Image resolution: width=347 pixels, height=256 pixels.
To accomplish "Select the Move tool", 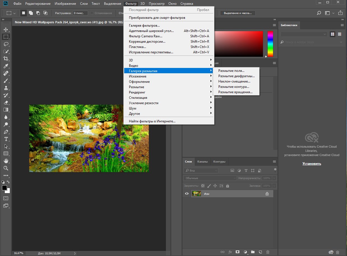I will coord(6,29).
